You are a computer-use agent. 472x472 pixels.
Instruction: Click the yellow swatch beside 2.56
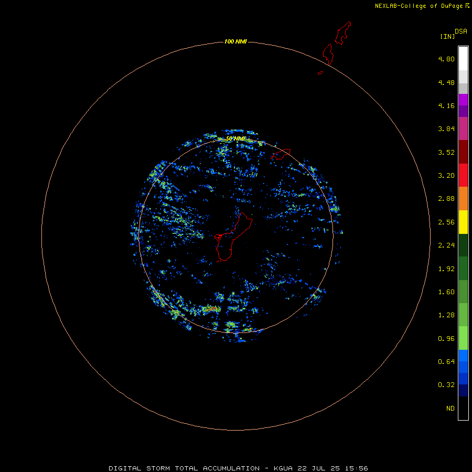pos(463,222)
